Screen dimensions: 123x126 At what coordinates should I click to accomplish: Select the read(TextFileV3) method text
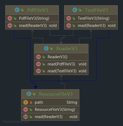(x=62, y=71)
